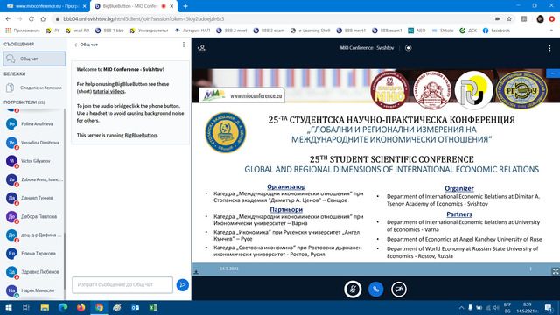Viewport: 560px width, 315px height.
Task: Open the options menu with three dots
Action: (549, 48)
